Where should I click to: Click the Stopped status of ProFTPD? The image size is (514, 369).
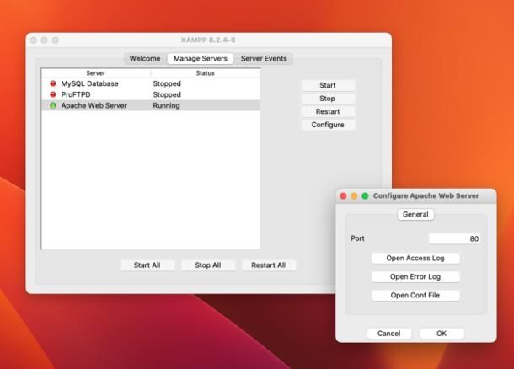(167, 94)
